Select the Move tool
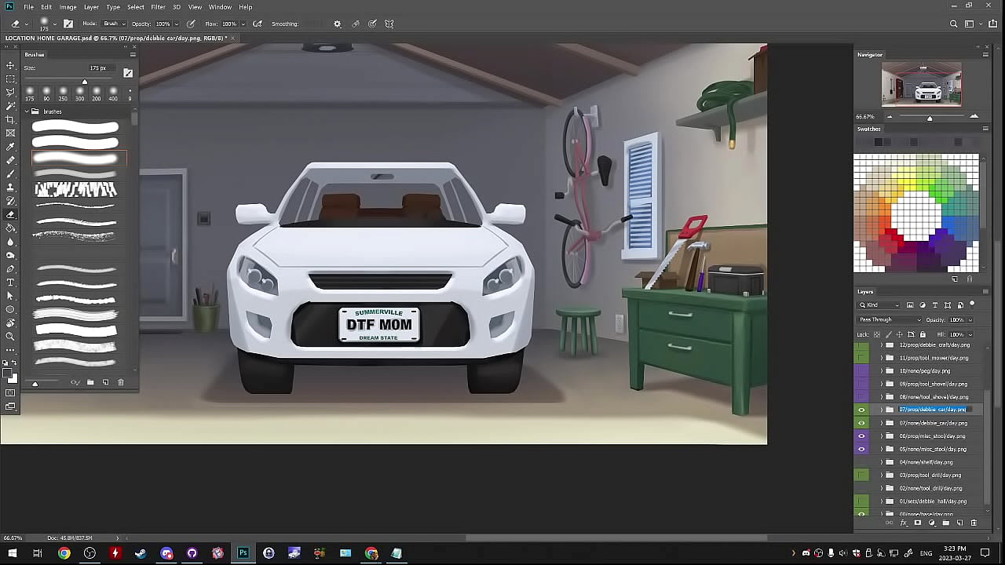Screen dimensions: 1005x565 click(10, 66)
